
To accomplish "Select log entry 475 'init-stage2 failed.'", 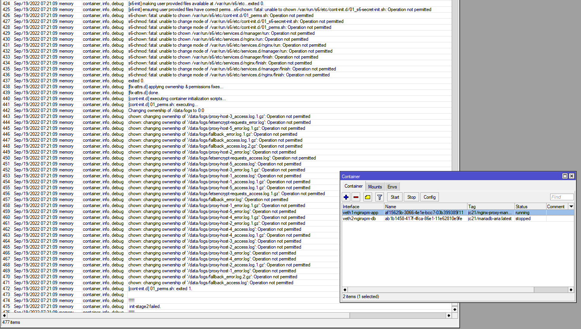I will [226, 306].
